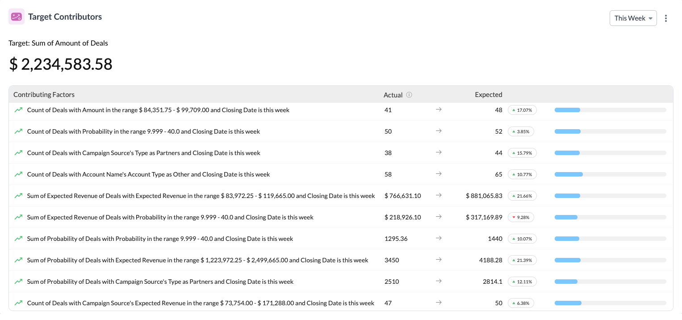Image resolution: width=682 pixels, height=320 pixels.
Task: Click the Expected column header
Action: tap(488, 95)
